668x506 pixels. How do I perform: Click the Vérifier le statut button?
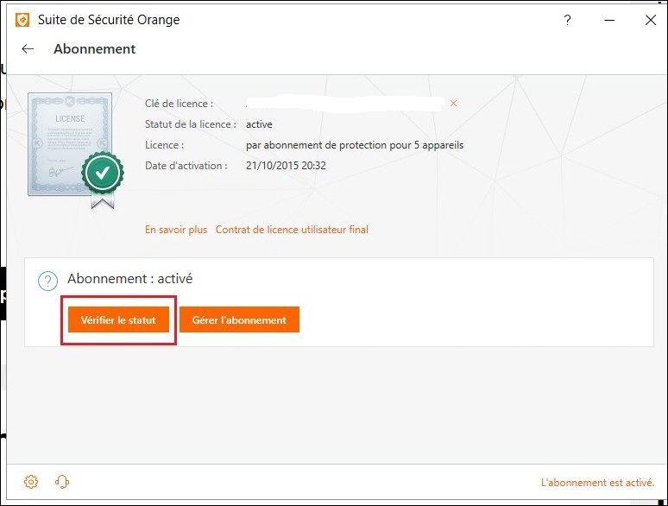[118, 319]
